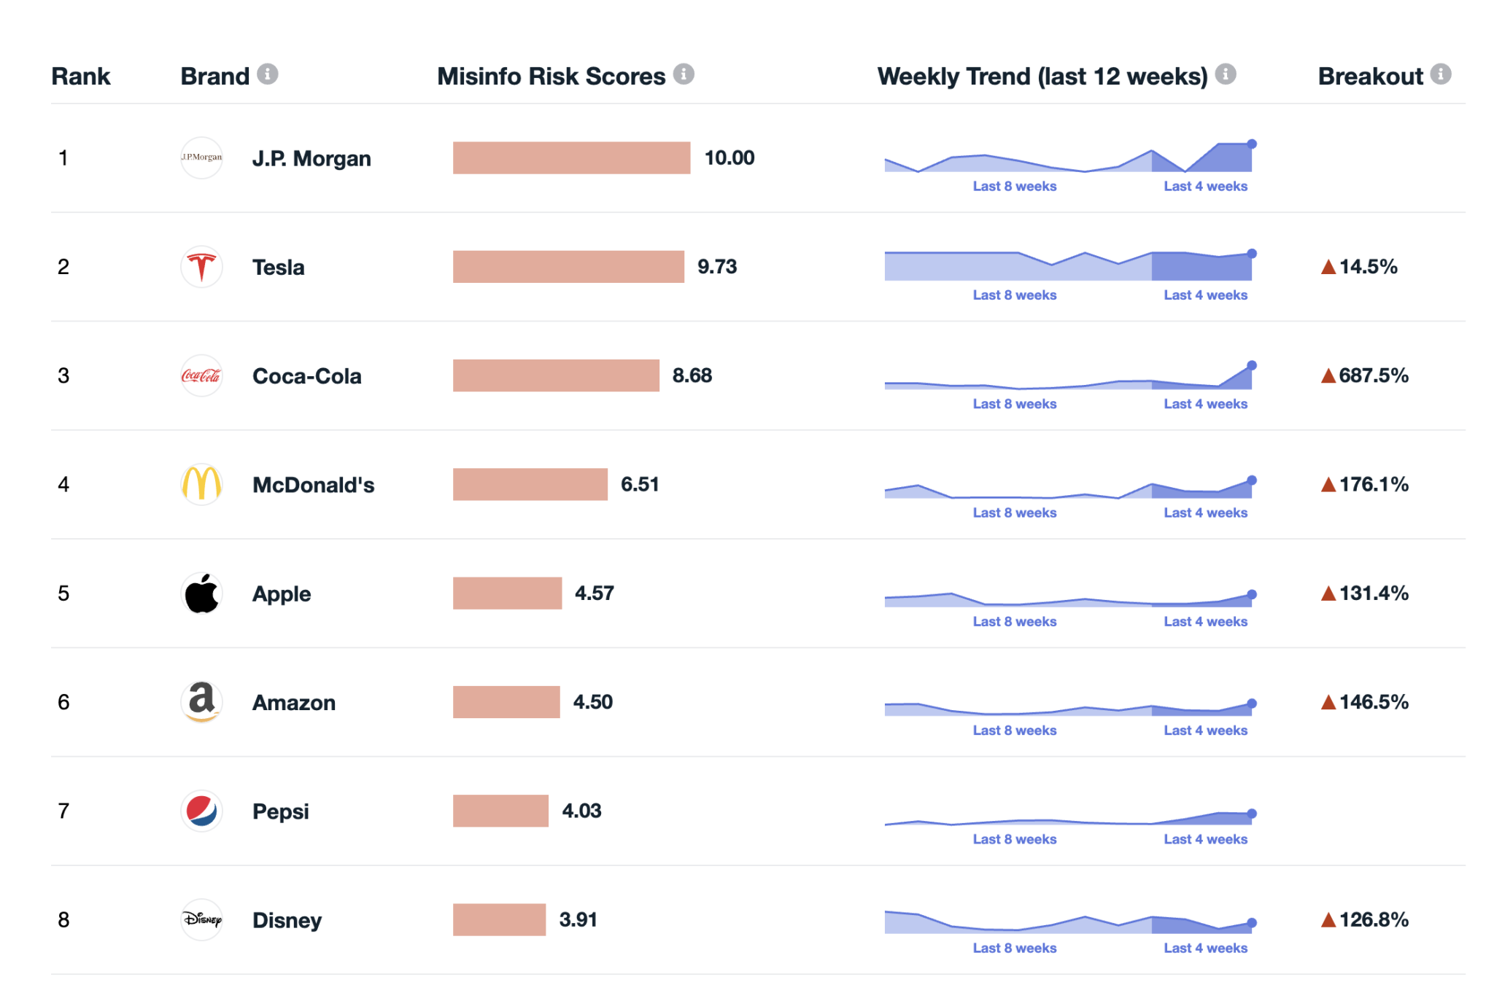Click the Disney brand name
1494x993 pixels.
pos(287,920)
